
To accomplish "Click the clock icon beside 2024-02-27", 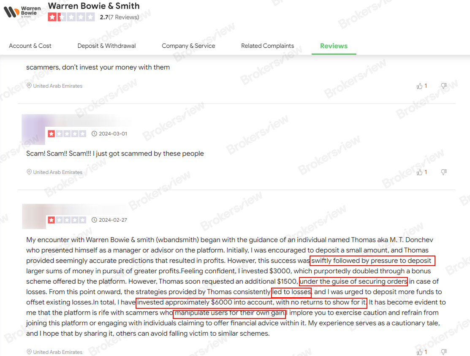I will point(94,220).
